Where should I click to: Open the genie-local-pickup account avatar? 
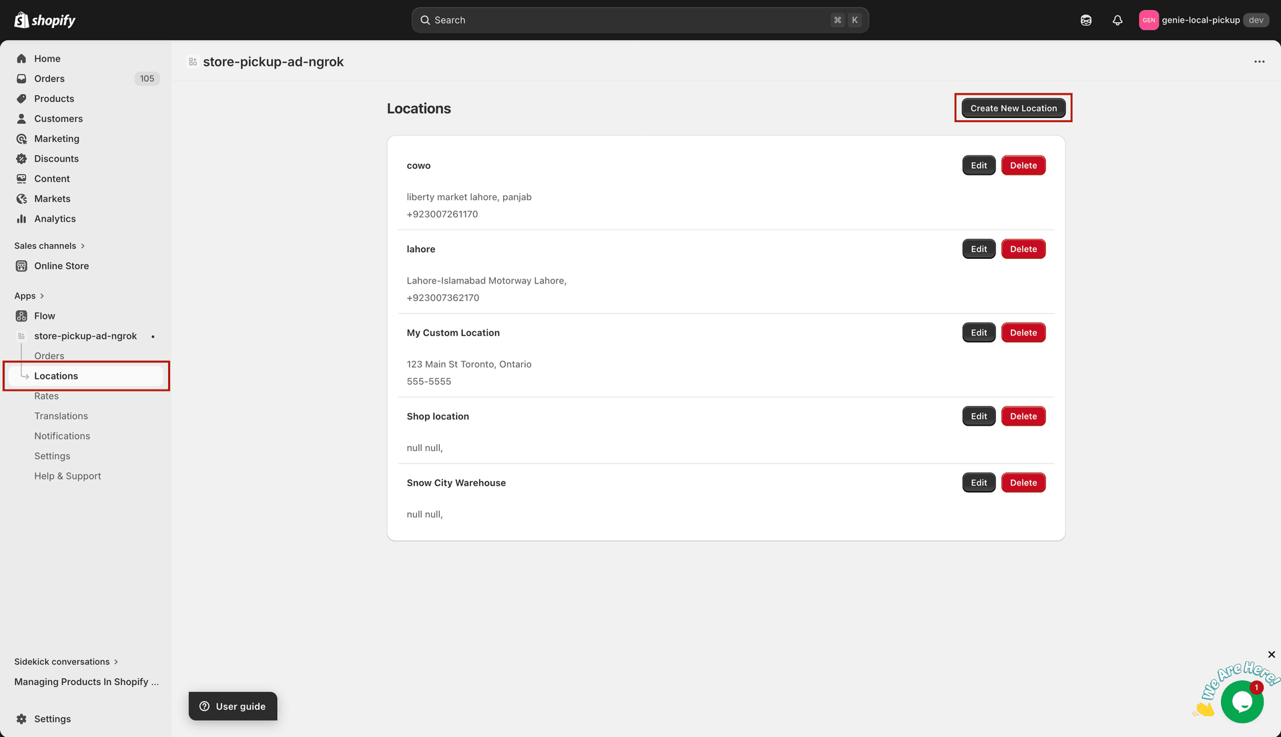[x=1149, y=20]
